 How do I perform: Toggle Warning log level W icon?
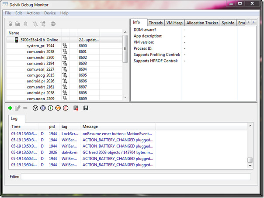tap(58, 108)
